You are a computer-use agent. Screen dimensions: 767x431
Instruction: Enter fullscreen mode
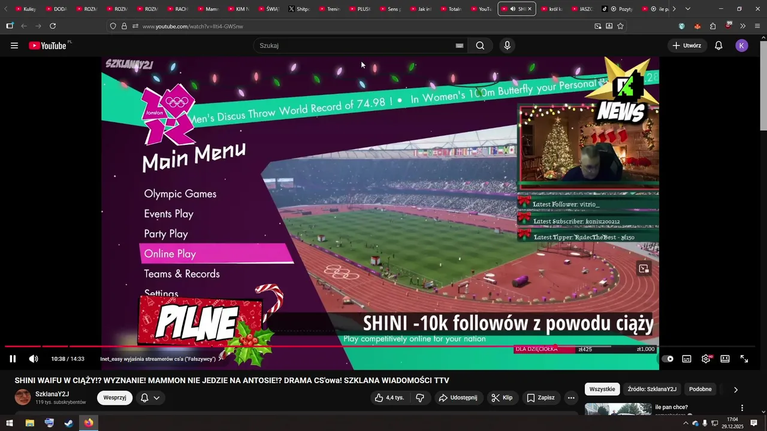coord(744,359)
